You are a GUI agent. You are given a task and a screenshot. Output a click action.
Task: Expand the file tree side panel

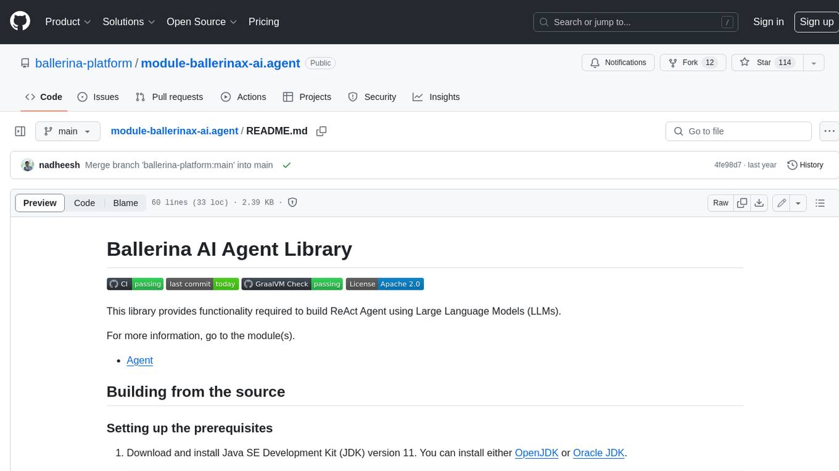click(20, 131)
